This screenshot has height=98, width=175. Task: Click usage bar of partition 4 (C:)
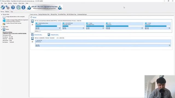124,26
